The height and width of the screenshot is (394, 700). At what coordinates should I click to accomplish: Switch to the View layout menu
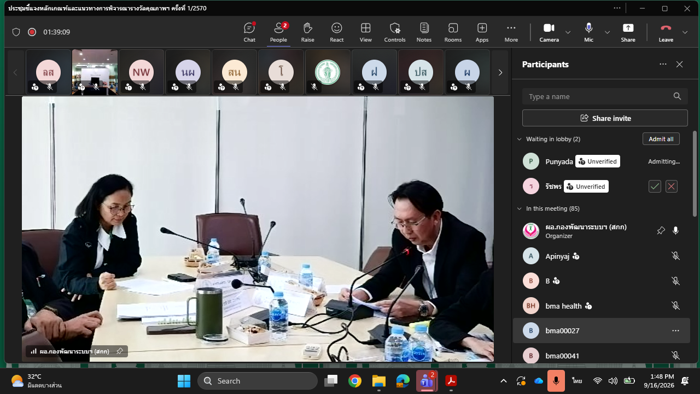pyautogui.click(x=366, y=32)
